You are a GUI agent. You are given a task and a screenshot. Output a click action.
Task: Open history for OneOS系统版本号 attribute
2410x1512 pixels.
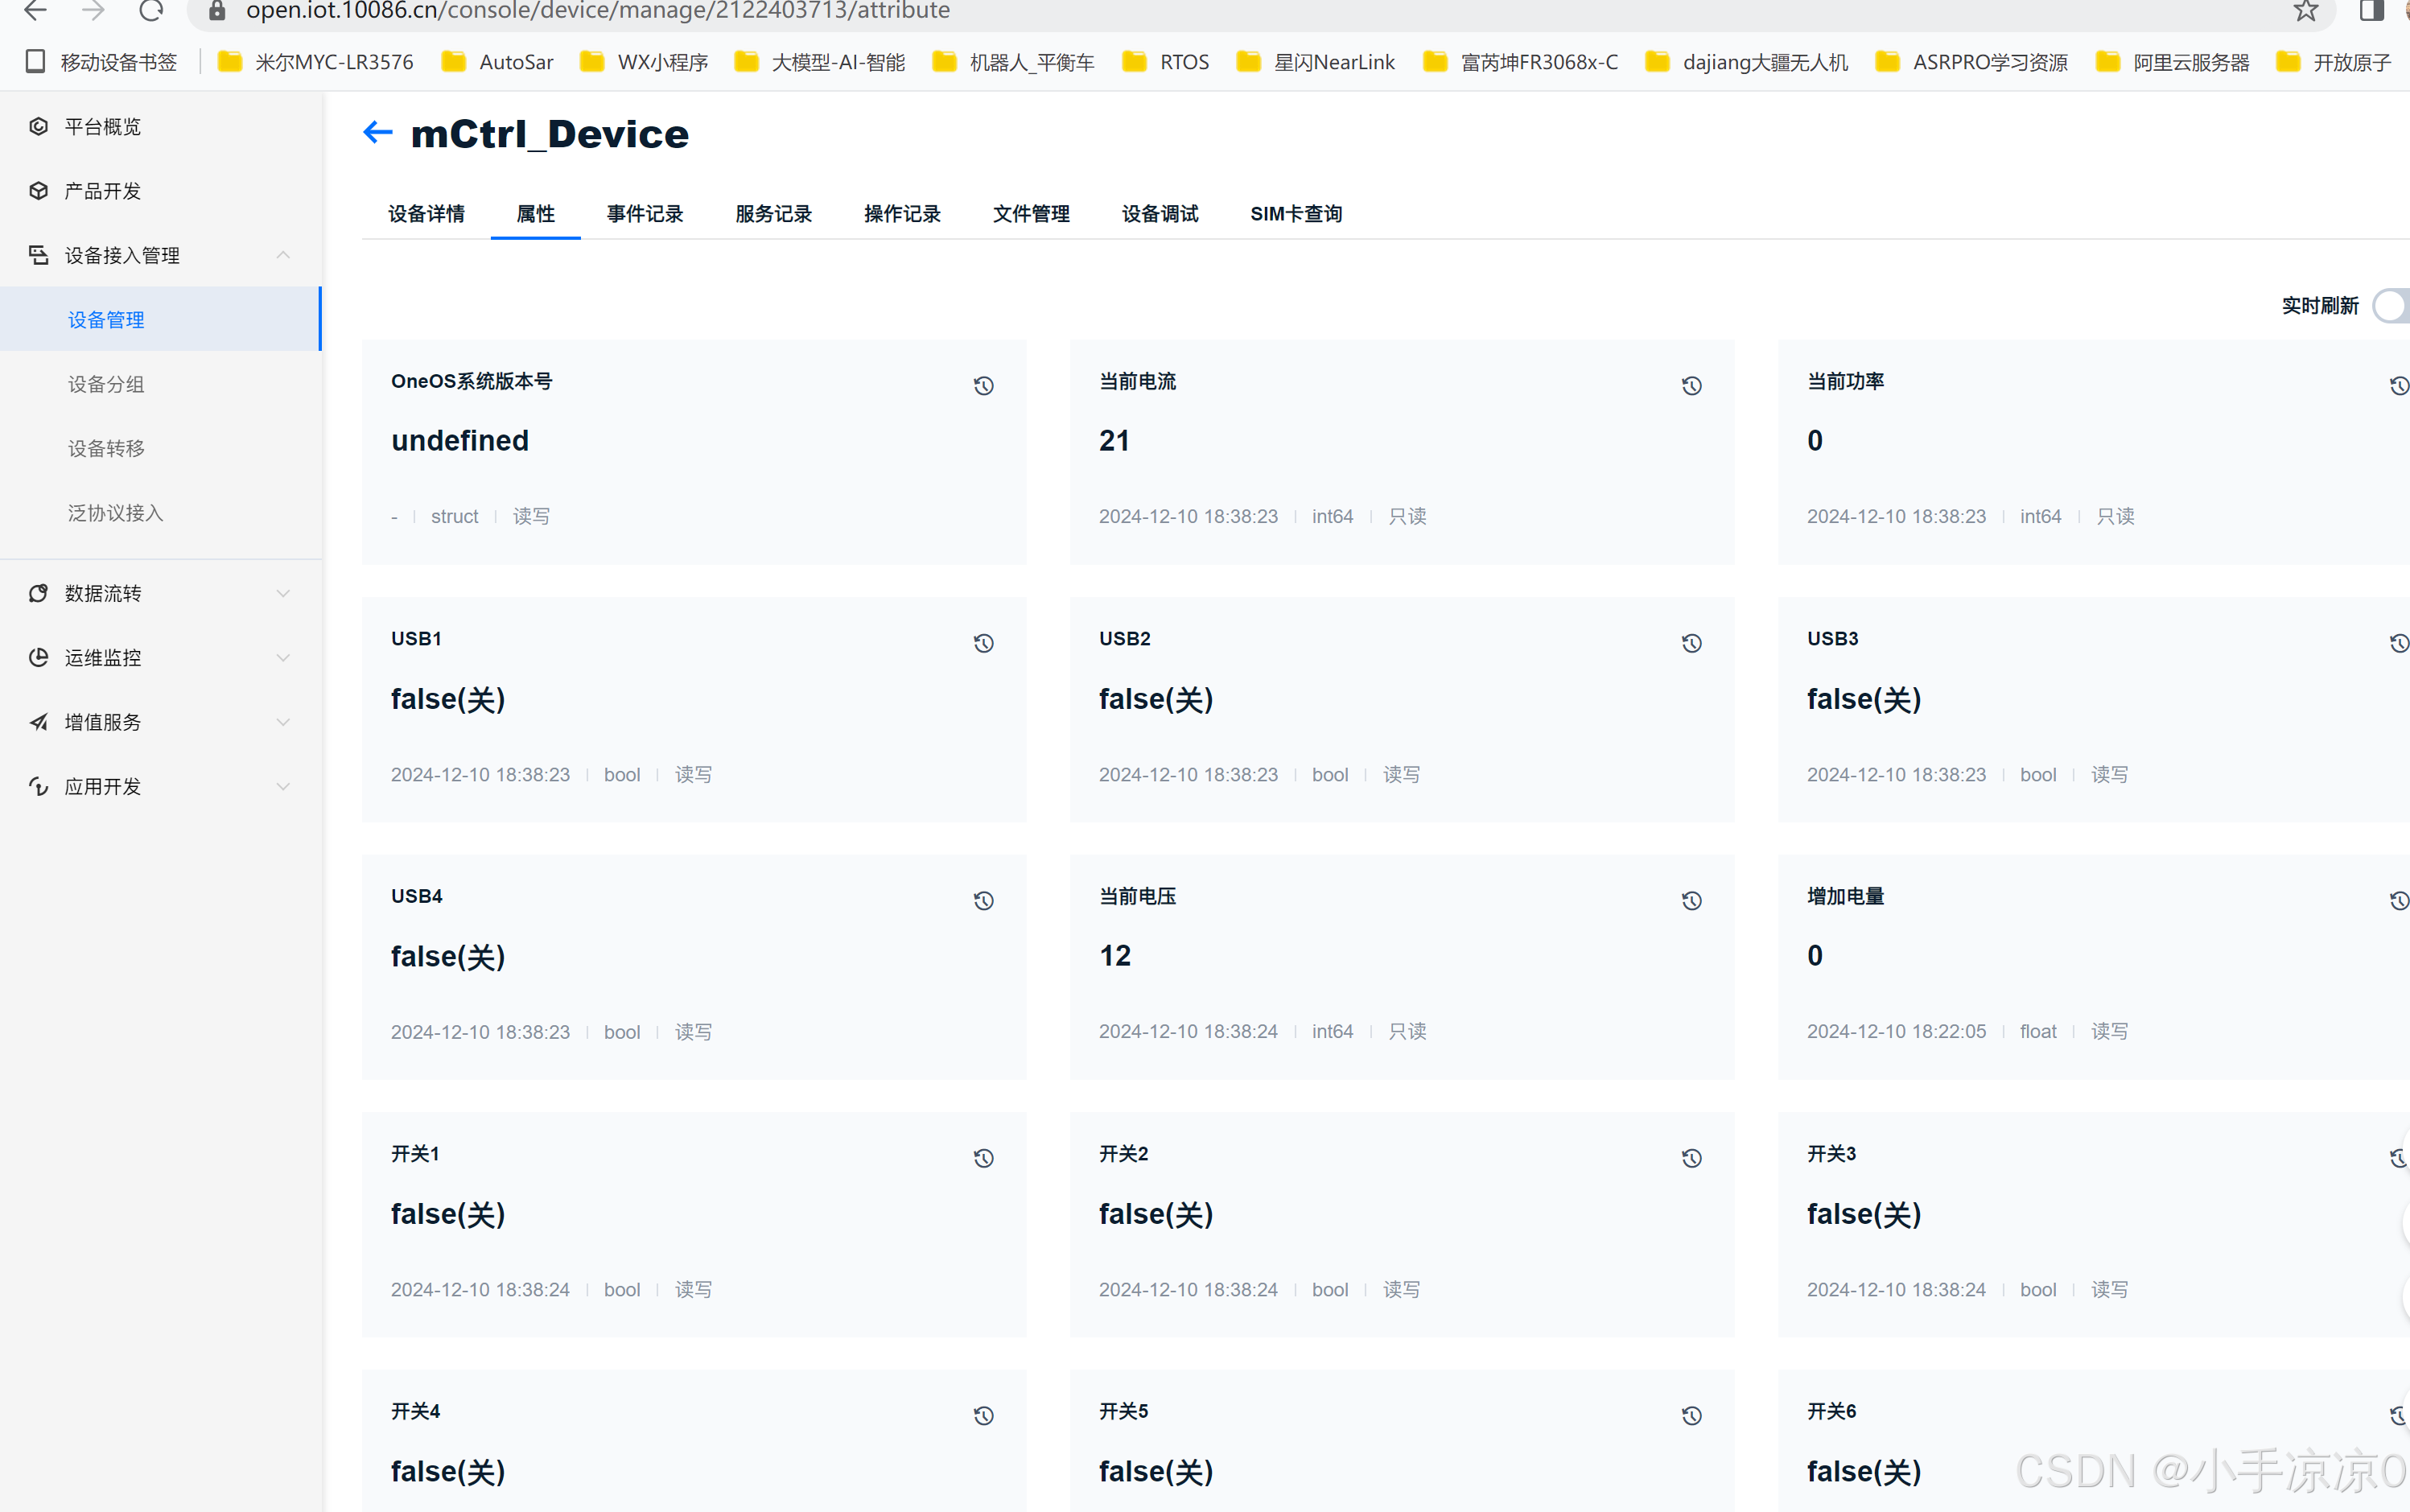click(983, 386)
